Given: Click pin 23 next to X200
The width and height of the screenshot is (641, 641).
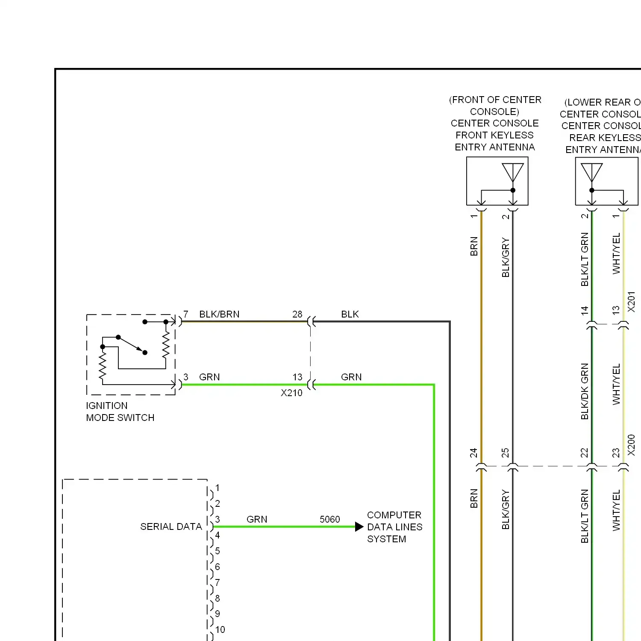Looking at the screenshot, I should (x=616, y=453).
